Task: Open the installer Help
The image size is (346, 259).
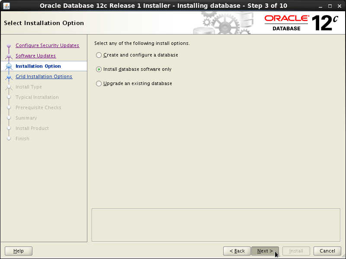Action: pos(19,251)
